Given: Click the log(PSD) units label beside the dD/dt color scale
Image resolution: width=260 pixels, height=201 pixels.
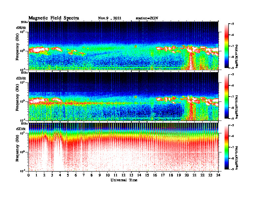Looking at the screenshot, I should [237, 107].
